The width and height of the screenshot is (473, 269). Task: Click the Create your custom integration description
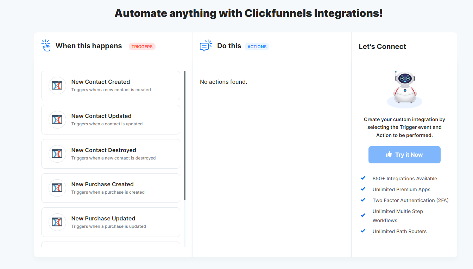[x=404, y=127]
